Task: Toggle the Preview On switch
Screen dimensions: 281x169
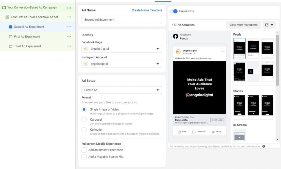Action: (x=174, y=11)
